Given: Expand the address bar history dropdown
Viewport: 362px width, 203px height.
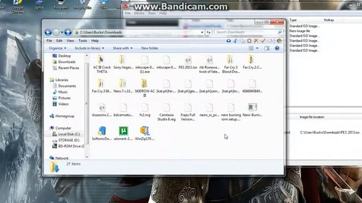Looking at the screenshot, I should [x=202, y=32].
